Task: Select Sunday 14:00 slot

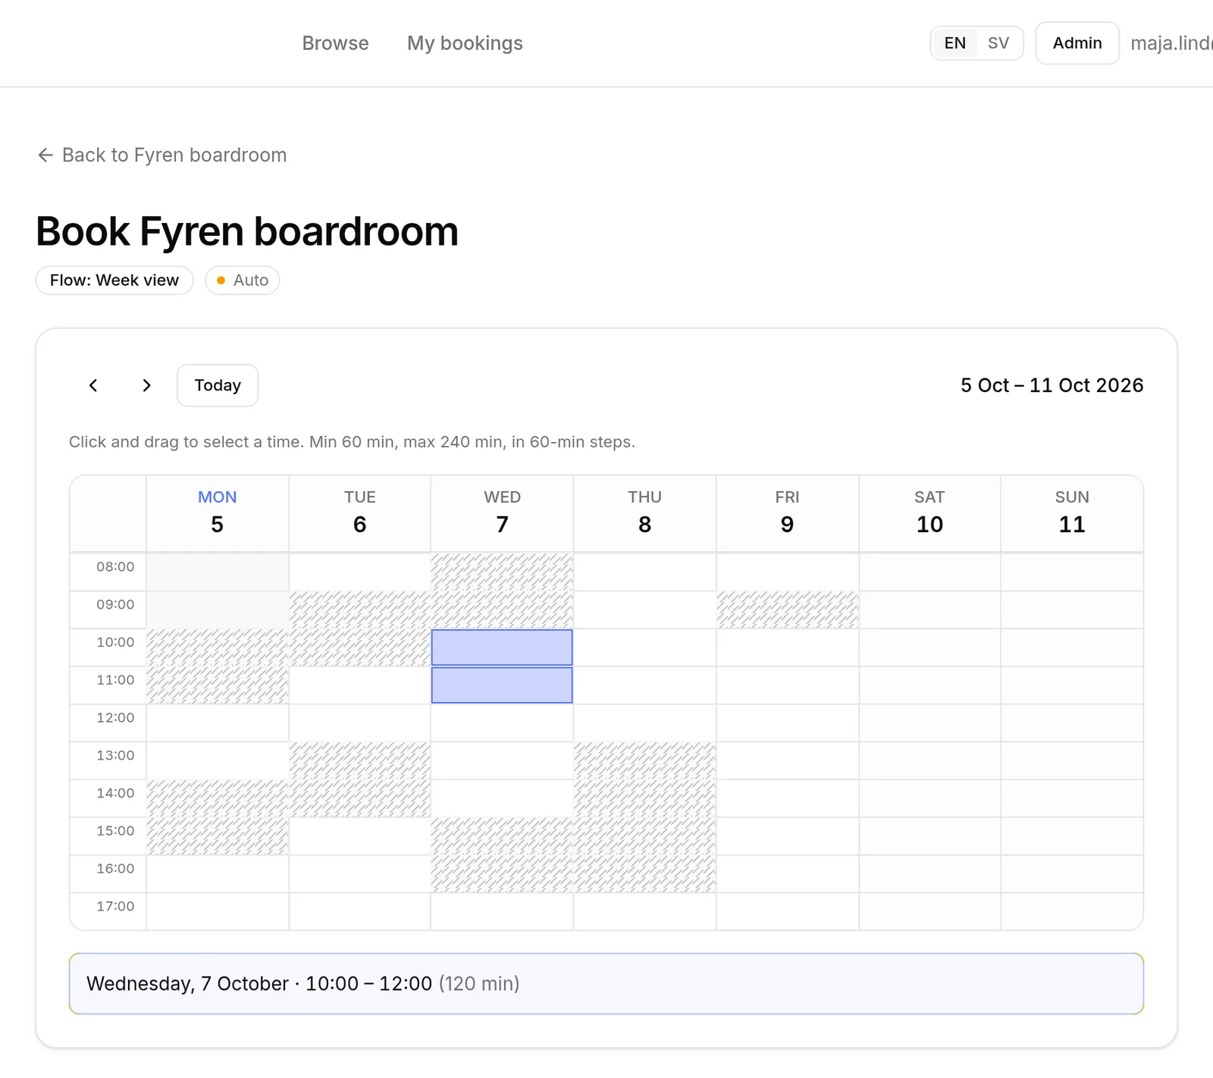Action: [1072, 798]
